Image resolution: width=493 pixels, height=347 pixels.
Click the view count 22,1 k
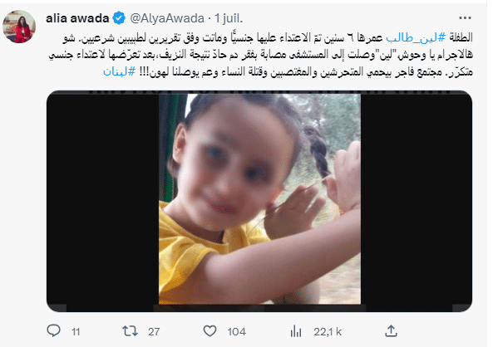328,331
